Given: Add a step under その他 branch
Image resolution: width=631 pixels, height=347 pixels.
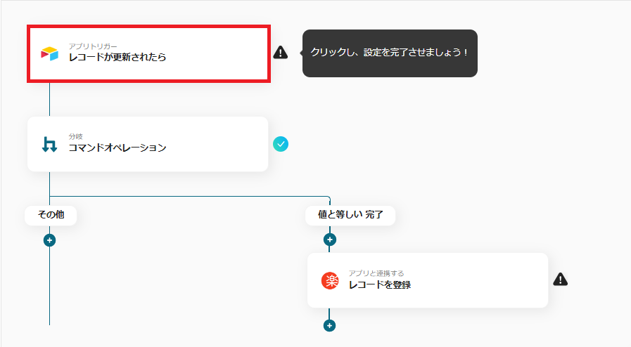Looking at the screenshot, I should click(x=49, y=240).
